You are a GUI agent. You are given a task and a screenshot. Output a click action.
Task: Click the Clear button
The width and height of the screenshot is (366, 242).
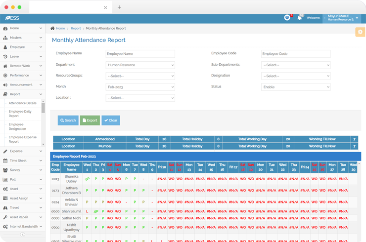[x=111, y=121]
